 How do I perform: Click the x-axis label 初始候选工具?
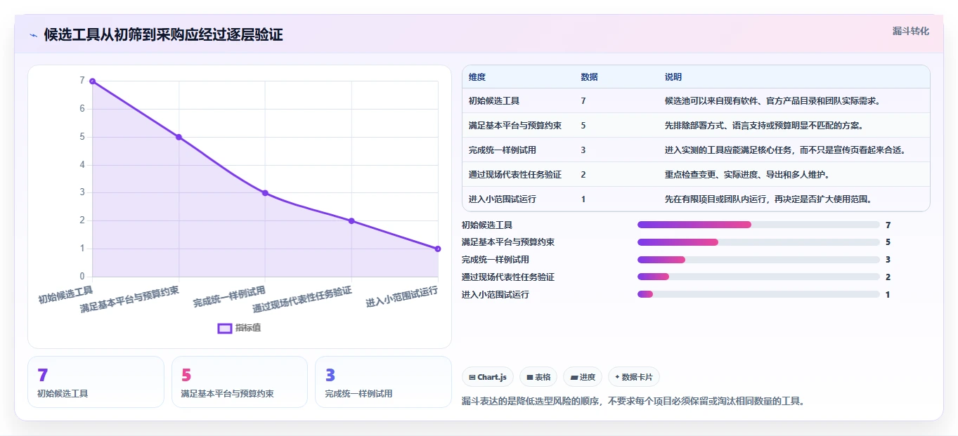pyautogui.click(x=65, y=293)
